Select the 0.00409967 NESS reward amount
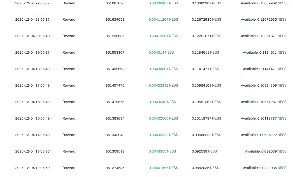Screen dimensions: 293x177 coord(163,3)
